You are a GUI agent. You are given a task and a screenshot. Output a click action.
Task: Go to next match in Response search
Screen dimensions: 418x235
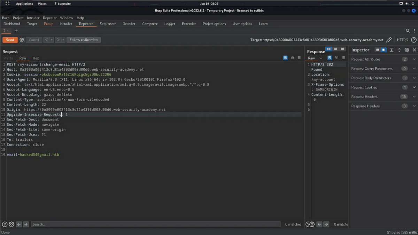[326, 225]
